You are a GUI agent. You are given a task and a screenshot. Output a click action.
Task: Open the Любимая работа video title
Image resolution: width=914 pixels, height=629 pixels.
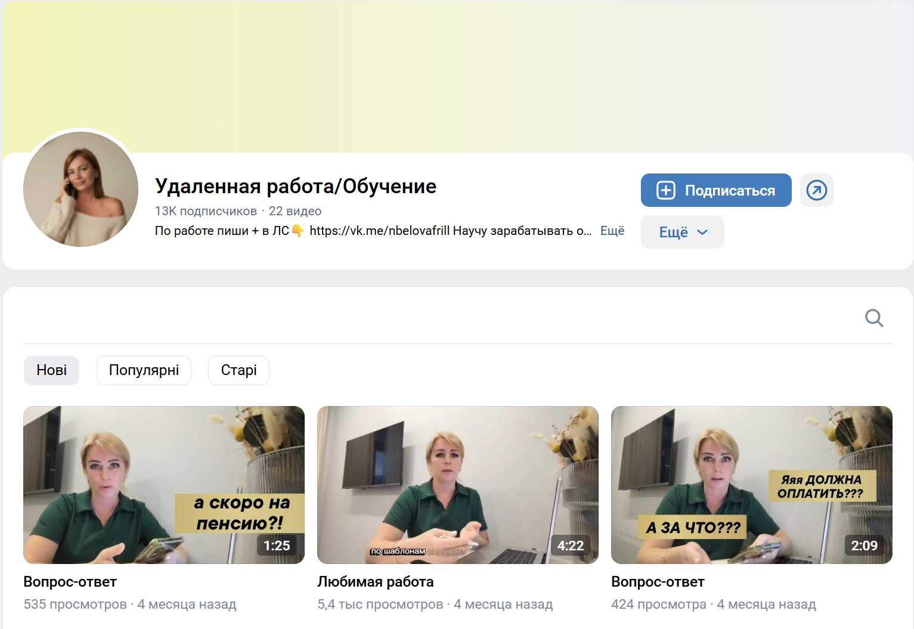(376, 582)
